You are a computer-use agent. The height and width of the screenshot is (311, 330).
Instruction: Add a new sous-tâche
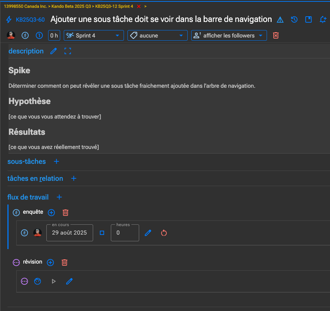56,161
